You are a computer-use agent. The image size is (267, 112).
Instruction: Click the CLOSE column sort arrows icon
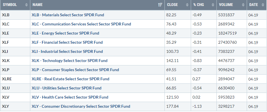[187, 5]
